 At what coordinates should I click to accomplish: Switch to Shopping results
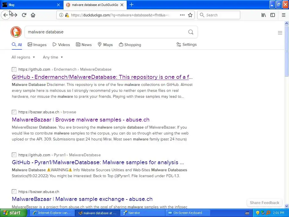(x=130, y=45)
